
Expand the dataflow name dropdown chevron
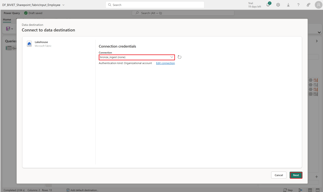pyautogui.click(x=63, y=5)
